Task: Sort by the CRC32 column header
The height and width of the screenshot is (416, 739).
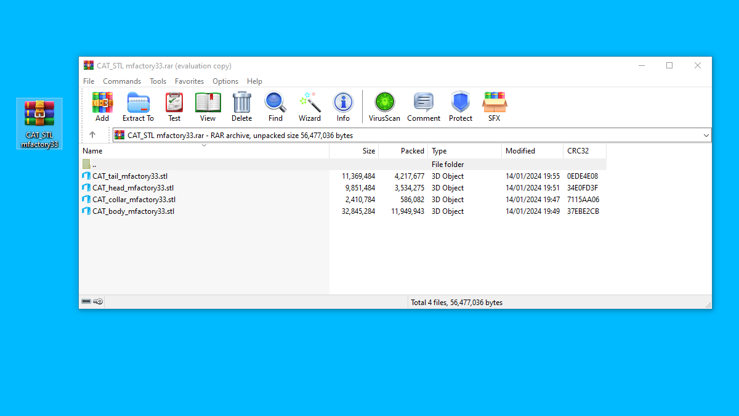Action: tap(585, 151)
